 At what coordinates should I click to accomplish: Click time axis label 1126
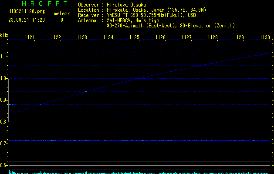pyautogui.click(x=160, y=37)
